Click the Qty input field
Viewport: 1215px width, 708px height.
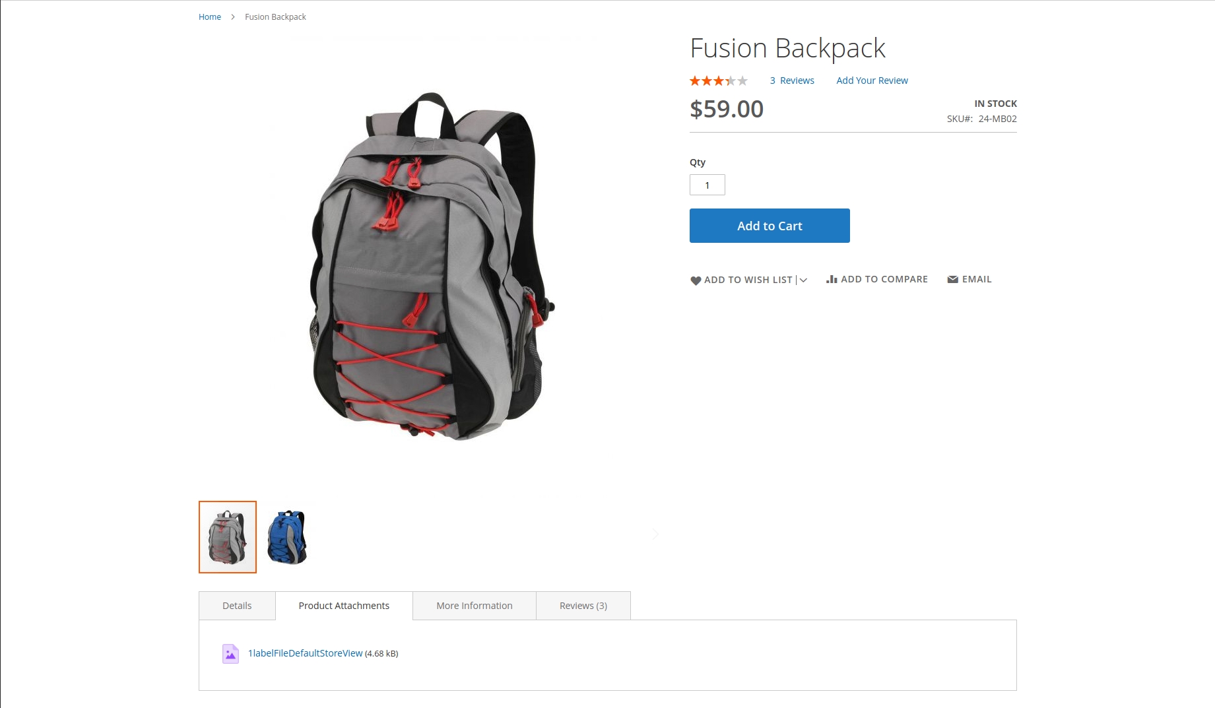coord(707,185)
